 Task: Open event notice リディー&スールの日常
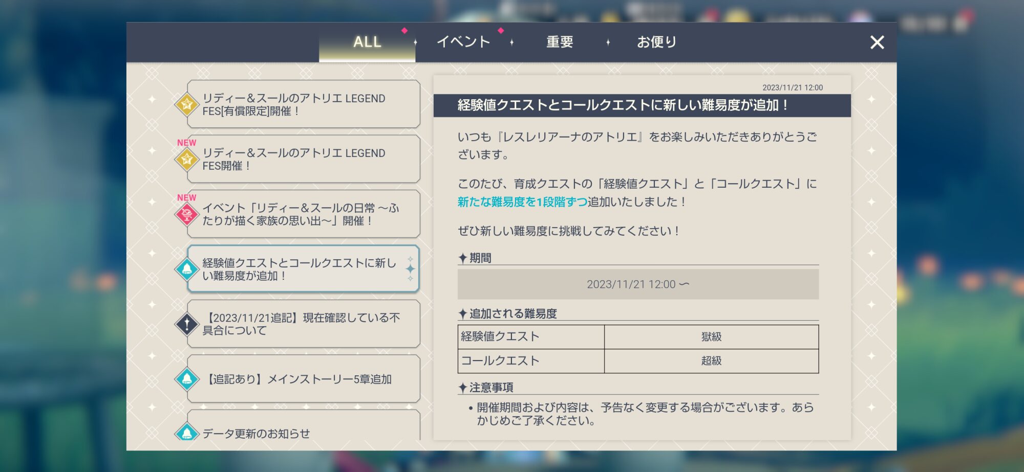coord(304,214)
